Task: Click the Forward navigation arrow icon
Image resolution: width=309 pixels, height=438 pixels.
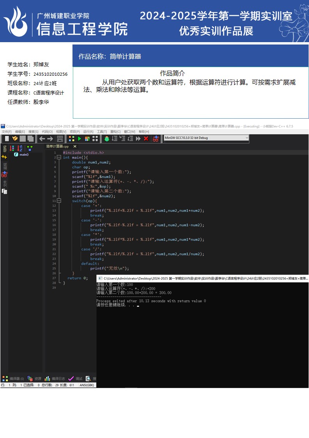Action: (x=50, y=139)
